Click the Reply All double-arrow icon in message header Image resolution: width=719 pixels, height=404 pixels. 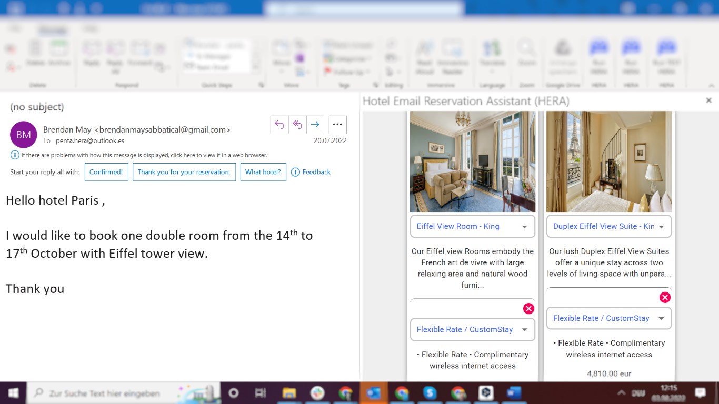click(297, 125)
